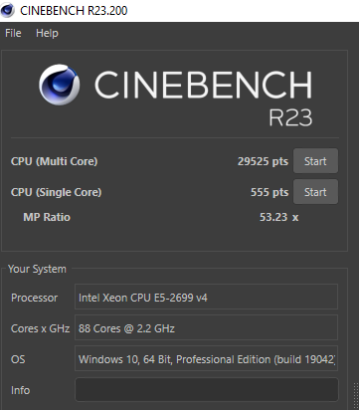
Task: Click the CPU (Multi Core) label
Action: (55, 161)
